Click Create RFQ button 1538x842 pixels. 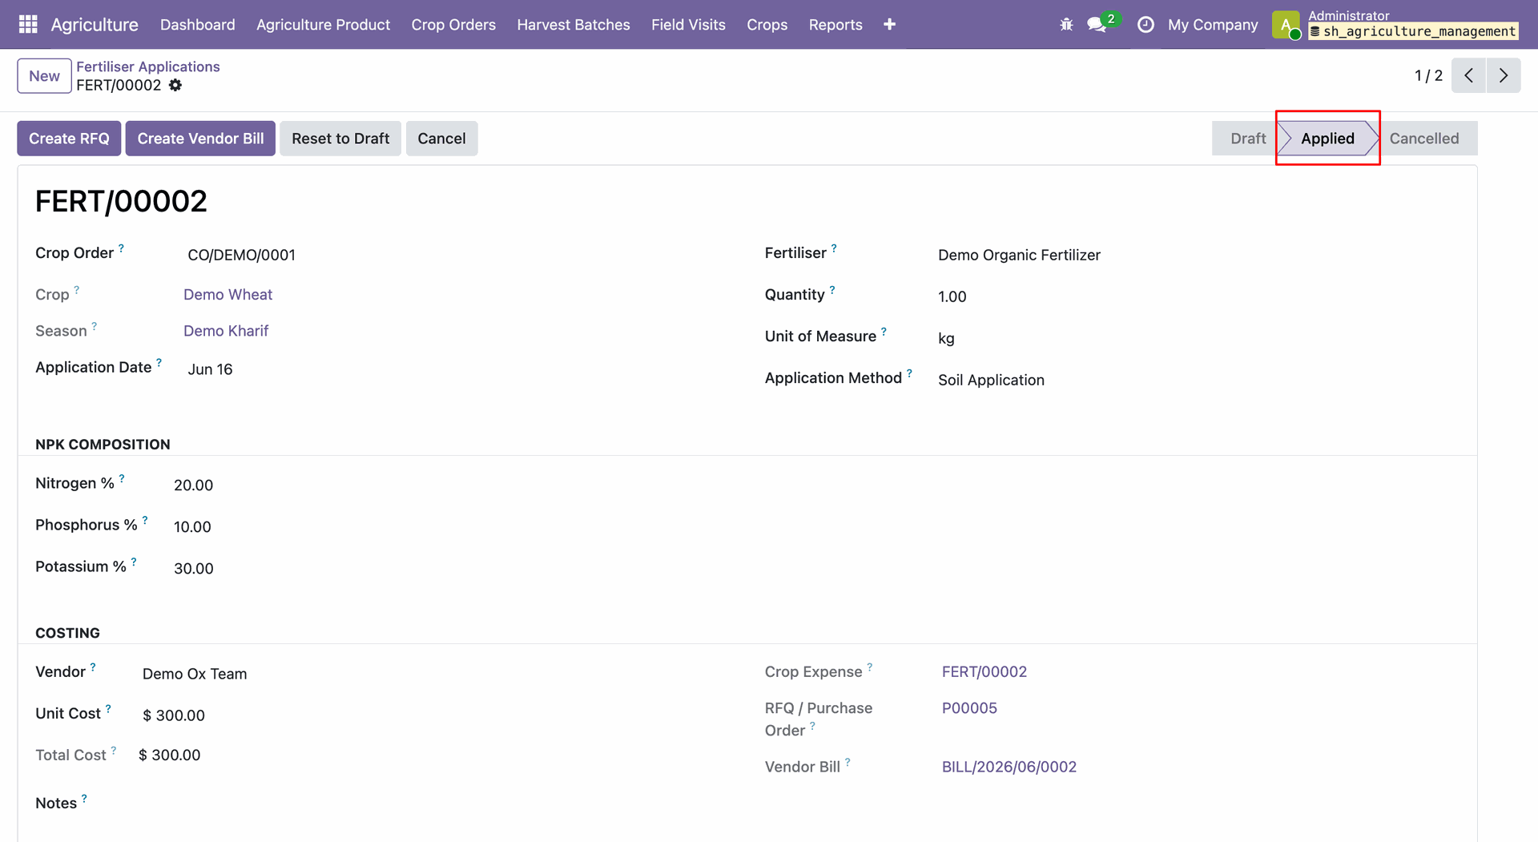point(69,139)
